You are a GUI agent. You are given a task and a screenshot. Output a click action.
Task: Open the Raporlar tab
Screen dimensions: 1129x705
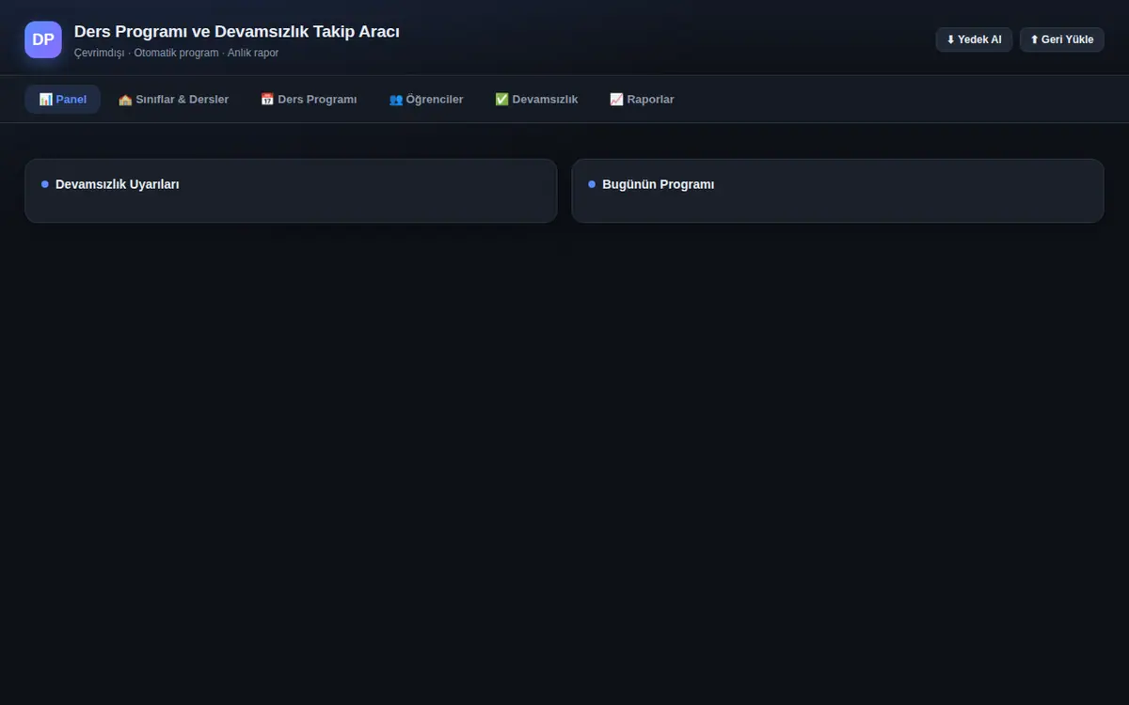pos(642,99)
